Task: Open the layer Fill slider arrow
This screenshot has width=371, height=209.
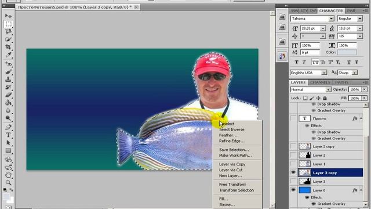Action: [x=365, y=98]
